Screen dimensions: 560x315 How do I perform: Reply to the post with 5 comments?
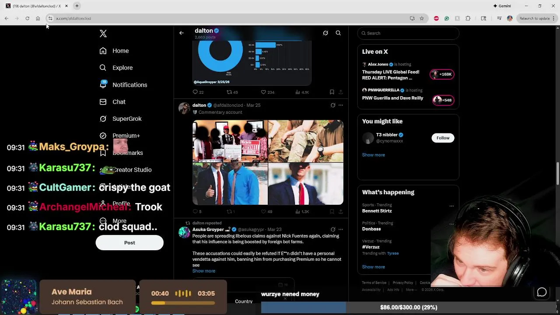click(197, 211)
